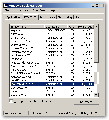Minimize the Task Manager window
Screen dimensions: 109x120
pos(93,6)
